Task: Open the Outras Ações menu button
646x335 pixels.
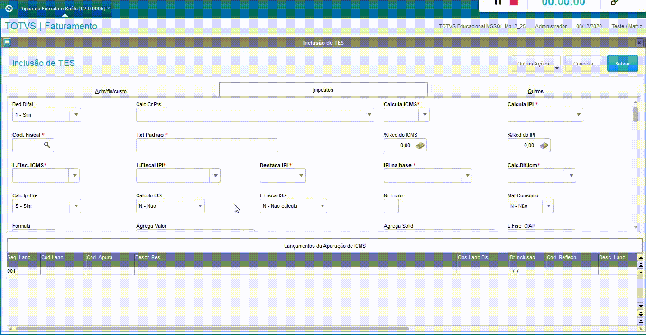Action: click(x=536, y=64)
